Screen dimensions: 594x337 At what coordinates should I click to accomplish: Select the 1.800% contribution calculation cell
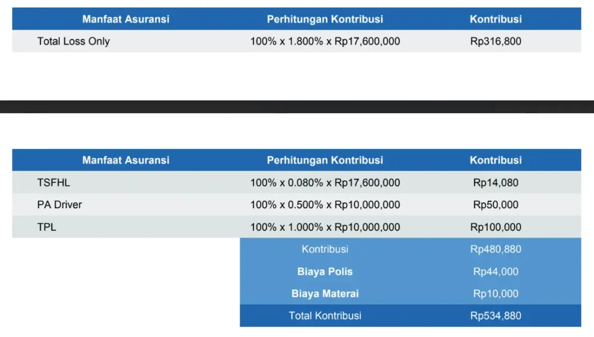coord(325,41)
